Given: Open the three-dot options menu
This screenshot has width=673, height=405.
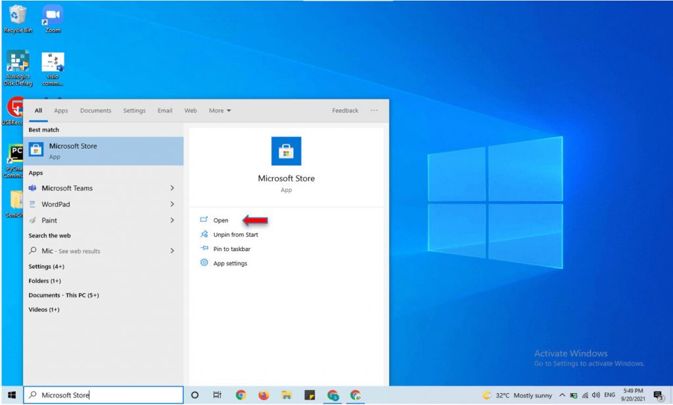Looking at the screenshot, I should pos(374,110).
